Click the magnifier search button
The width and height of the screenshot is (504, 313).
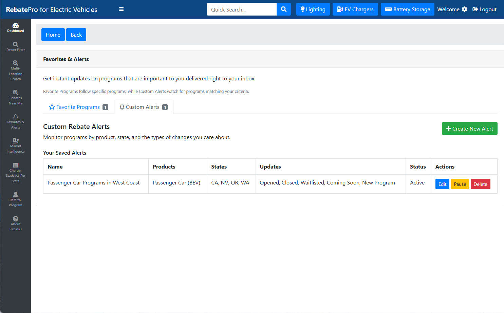coord(284,9)
